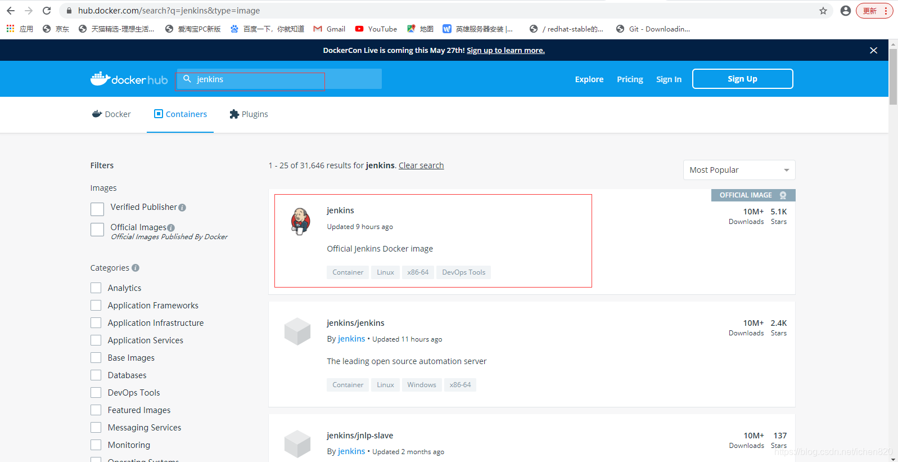The width and height of the screenshot is (898, 462).
Task: Check the DevOps Tools category
Action: [x=96, y=393]
